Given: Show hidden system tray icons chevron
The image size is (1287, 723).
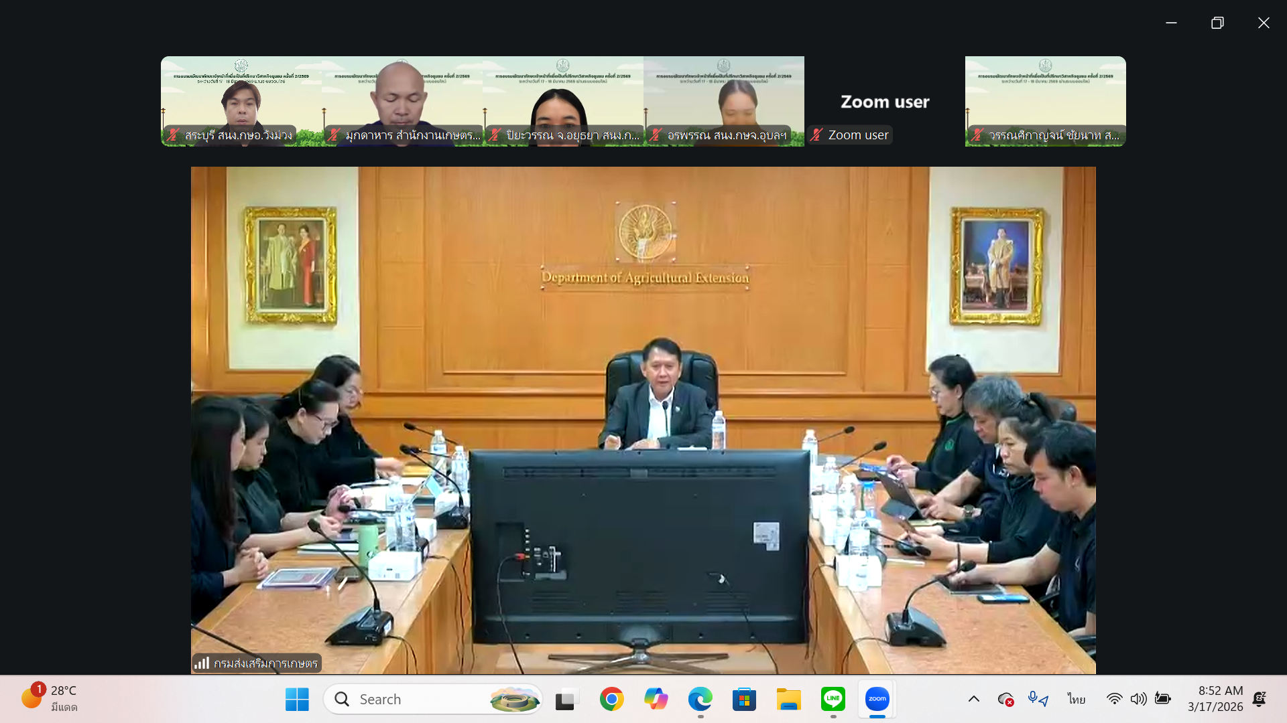Looking at the screenshot, I should click(x=973, y=699).
